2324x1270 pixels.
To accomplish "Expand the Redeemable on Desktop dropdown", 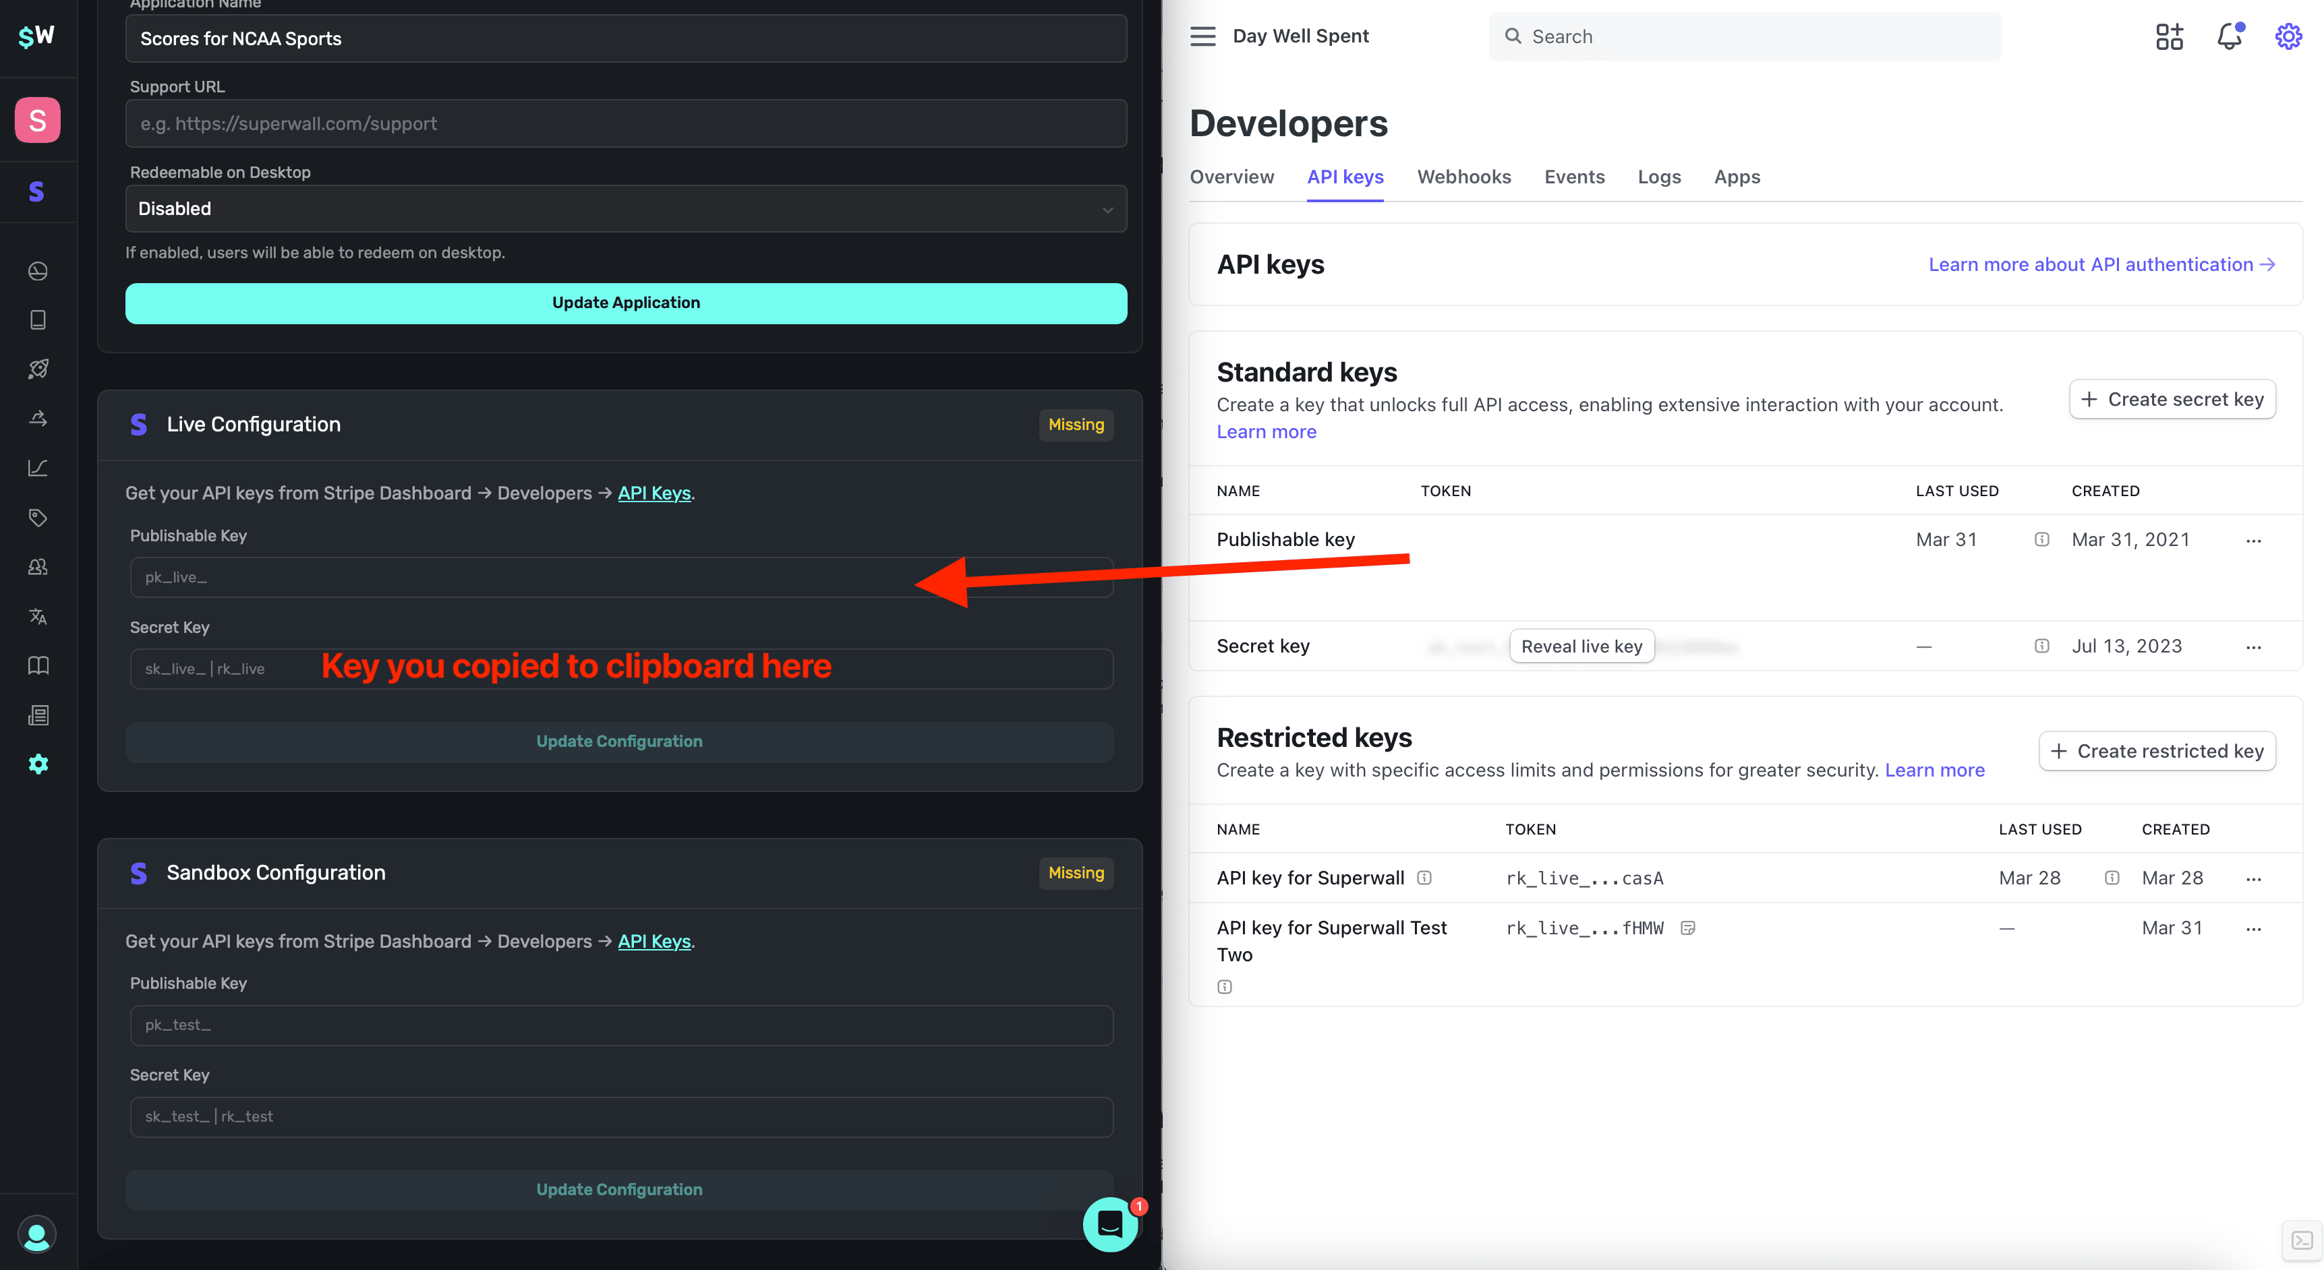I will point(625,208).
